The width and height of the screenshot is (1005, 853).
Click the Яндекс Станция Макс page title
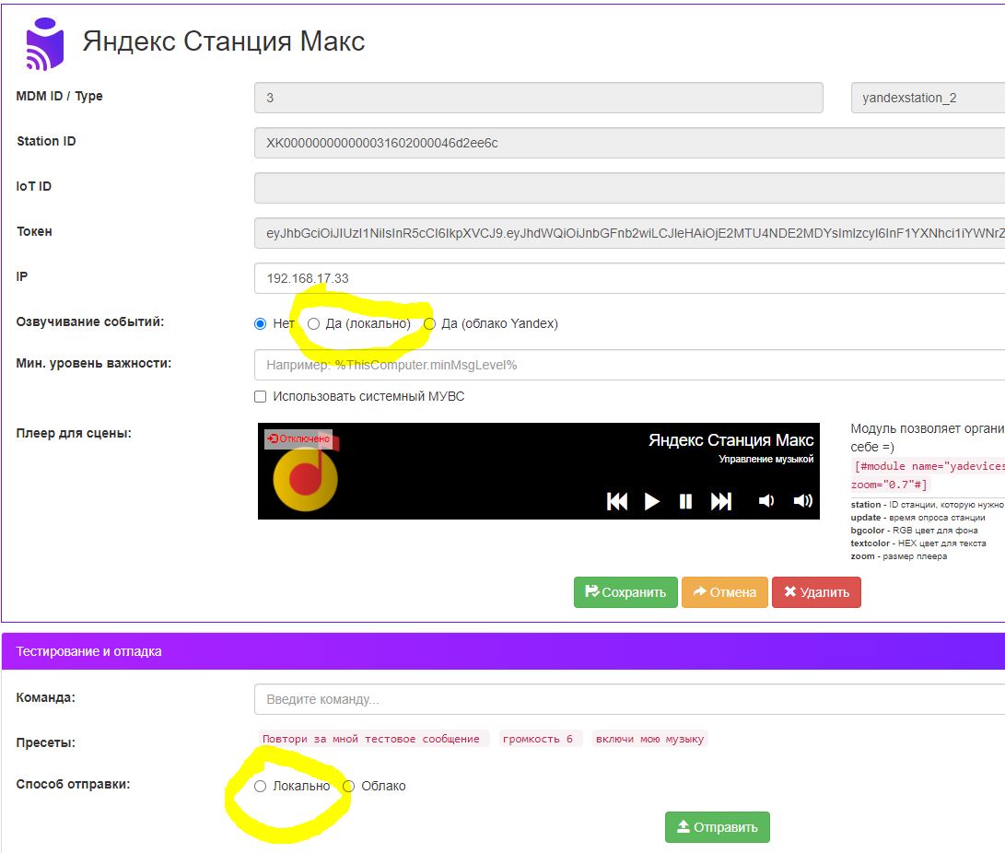click(x=224, y=41)
